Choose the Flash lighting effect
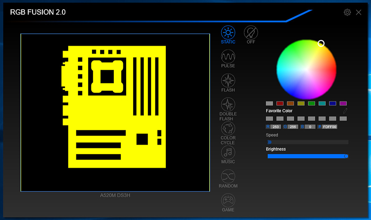This screenshot has height=220, width=371. (228, 81)
